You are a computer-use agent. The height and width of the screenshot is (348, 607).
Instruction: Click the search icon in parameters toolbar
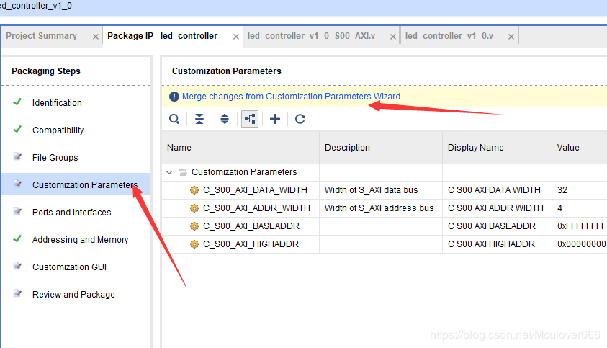[174, 119]
